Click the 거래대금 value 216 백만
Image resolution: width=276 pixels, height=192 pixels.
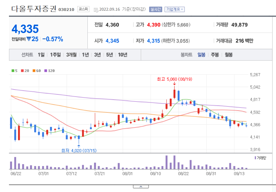point(244,41)
